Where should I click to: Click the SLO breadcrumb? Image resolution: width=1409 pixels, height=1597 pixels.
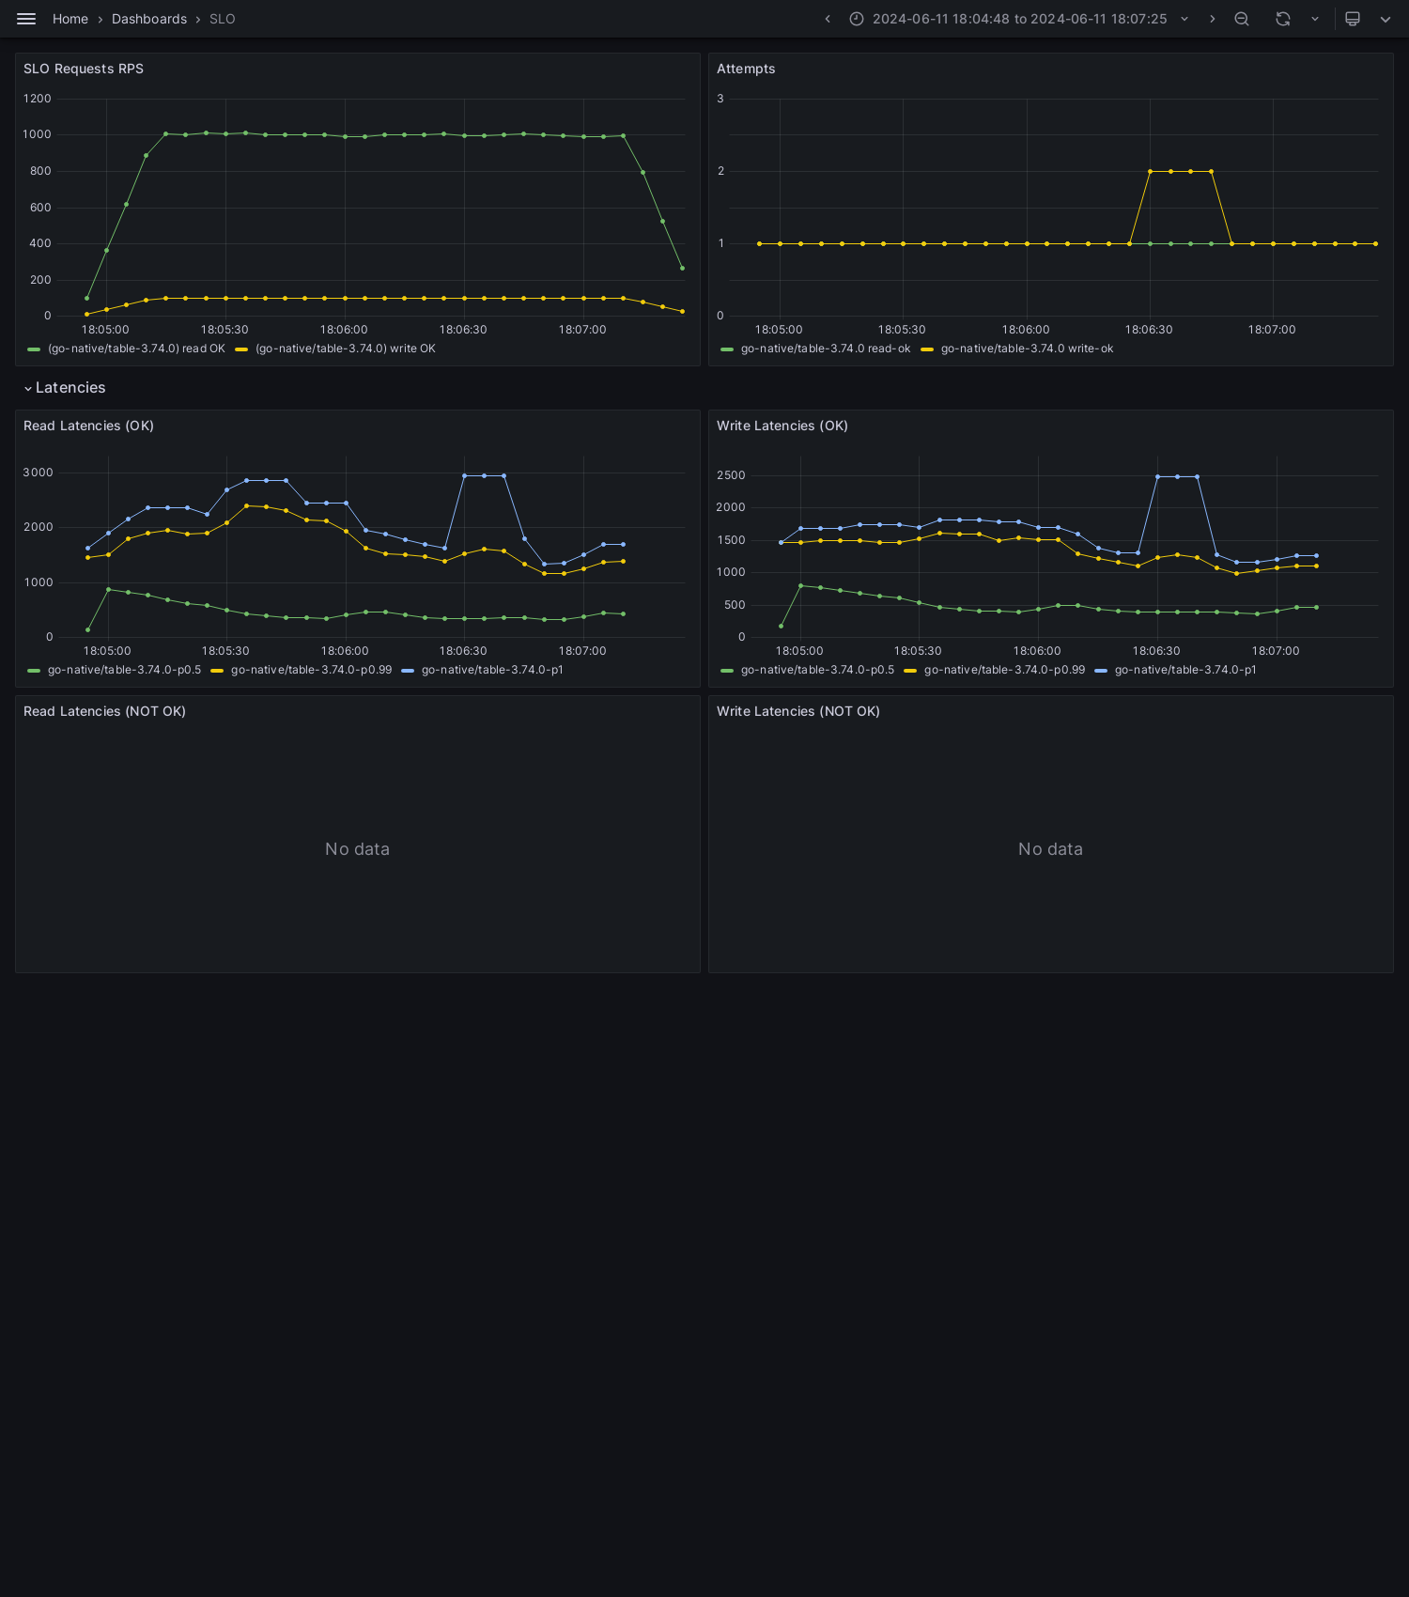click(x=223, y=19)
